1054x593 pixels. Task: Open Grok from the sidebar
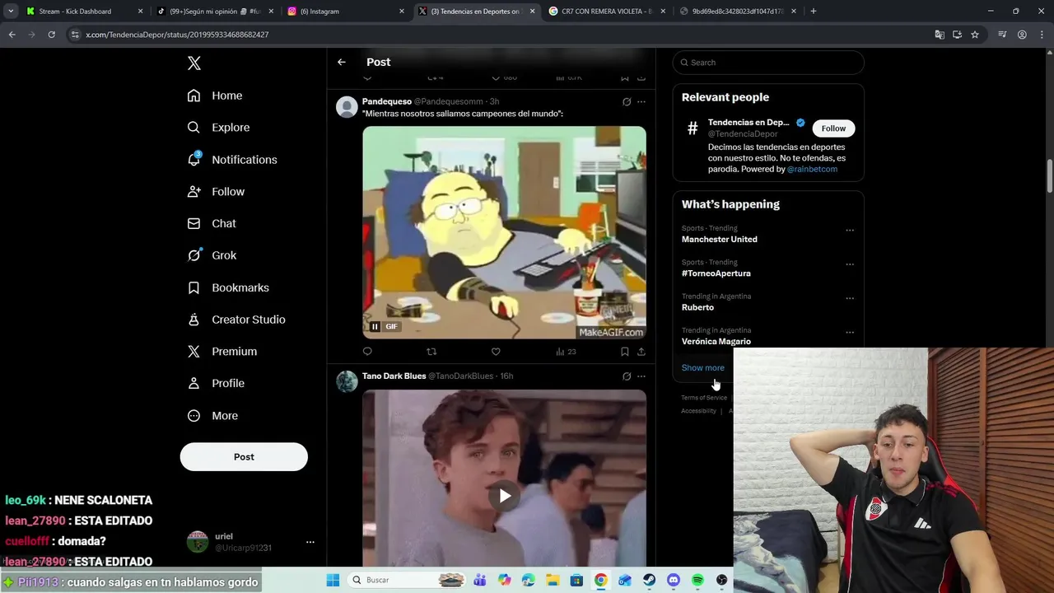212,255
